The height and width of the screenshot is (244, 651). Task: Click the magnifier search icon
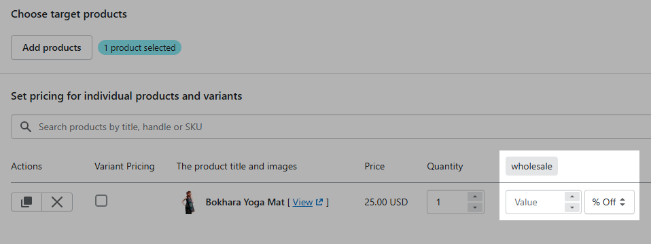point(26,127)
